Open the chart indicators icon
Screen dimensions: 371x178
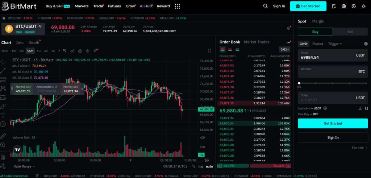[72, 51]
